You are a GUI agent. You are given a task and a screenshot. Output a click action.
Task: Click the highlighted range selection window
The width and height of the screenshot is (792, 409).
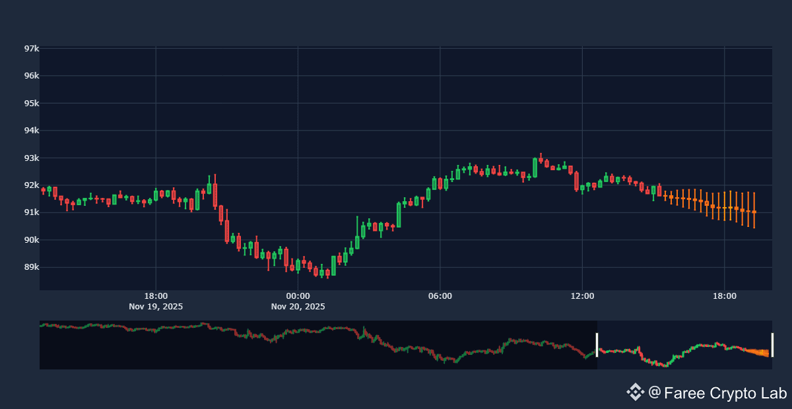tap(684, 345)
